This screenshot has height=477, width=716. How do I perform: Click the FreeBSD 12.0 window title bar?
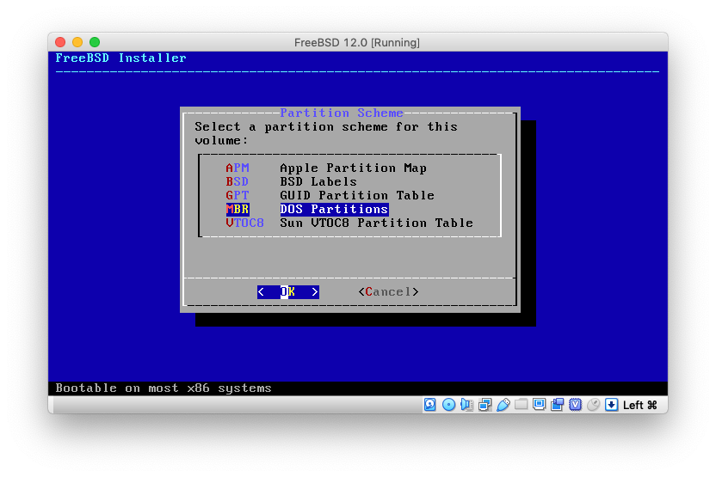coord(357,42)
